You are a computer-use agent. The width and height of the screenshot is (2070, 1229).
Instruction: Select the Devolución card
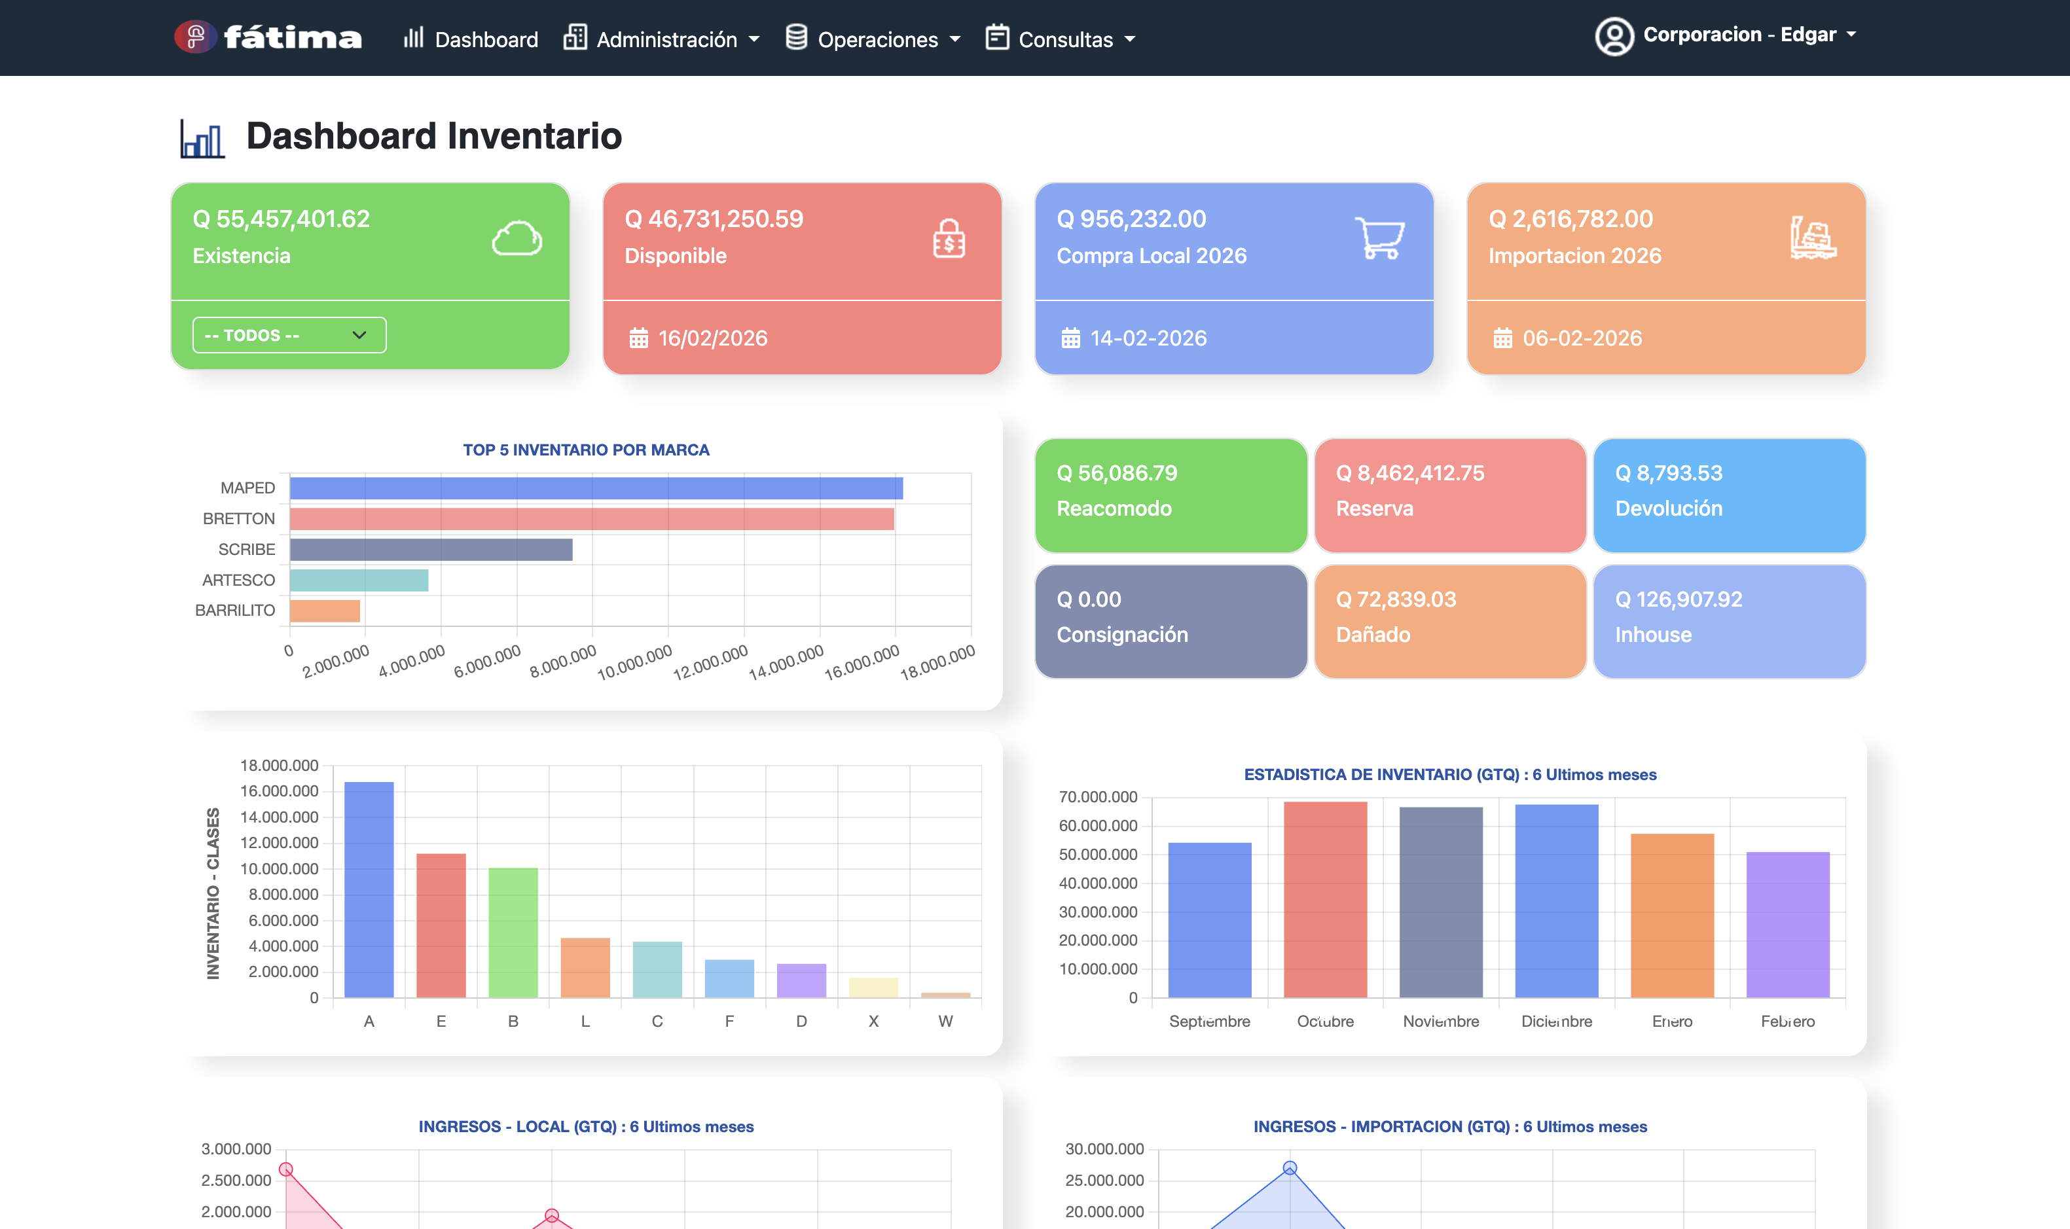[x=1729, y=495]
